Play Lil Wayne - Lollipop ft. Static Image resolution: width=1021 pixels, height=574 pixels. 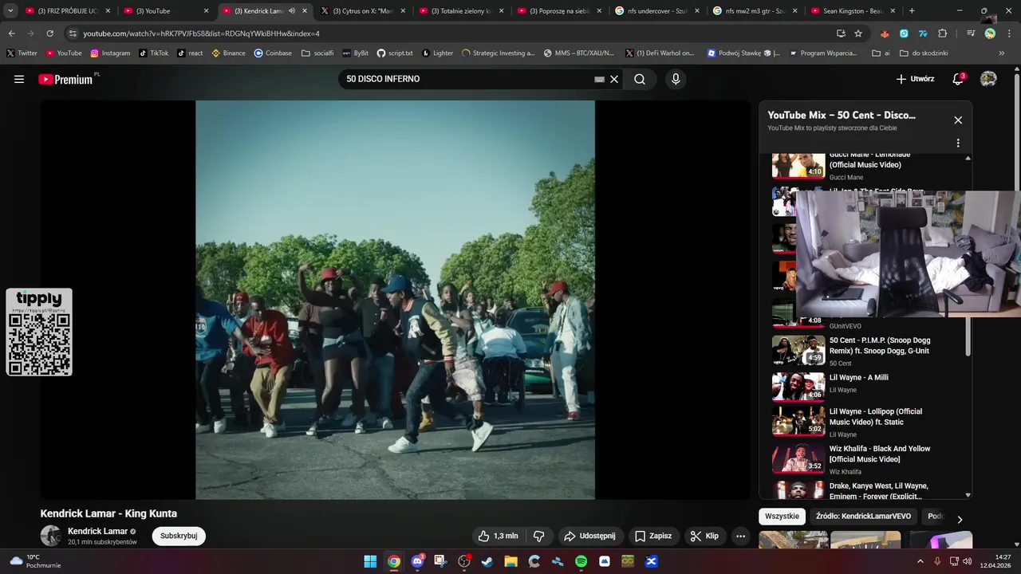(x=865, y=423)
